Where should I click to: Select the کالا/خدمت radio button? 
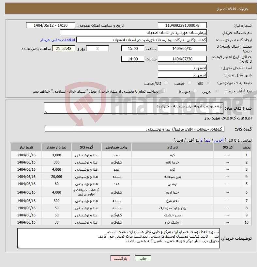point(166,83)
